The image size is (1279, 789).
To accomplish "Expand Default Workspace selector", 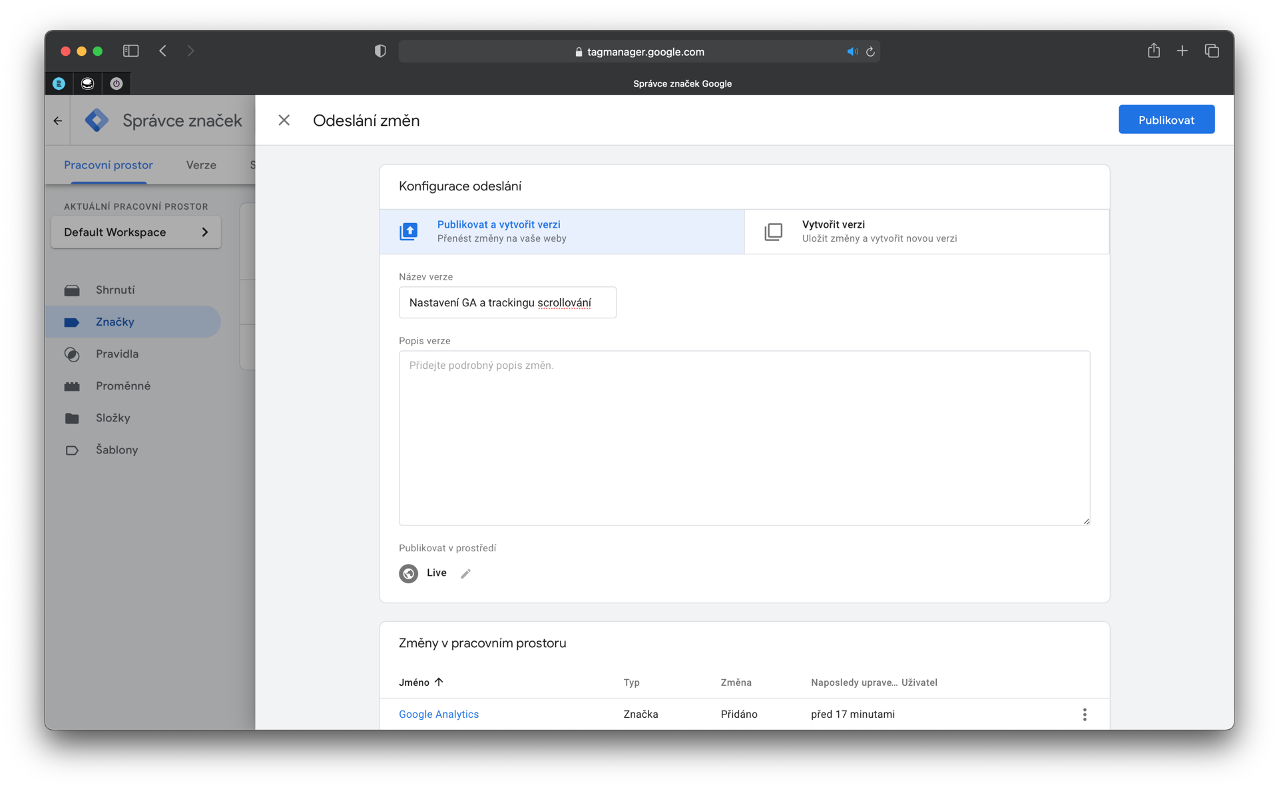I will point(136,232).
